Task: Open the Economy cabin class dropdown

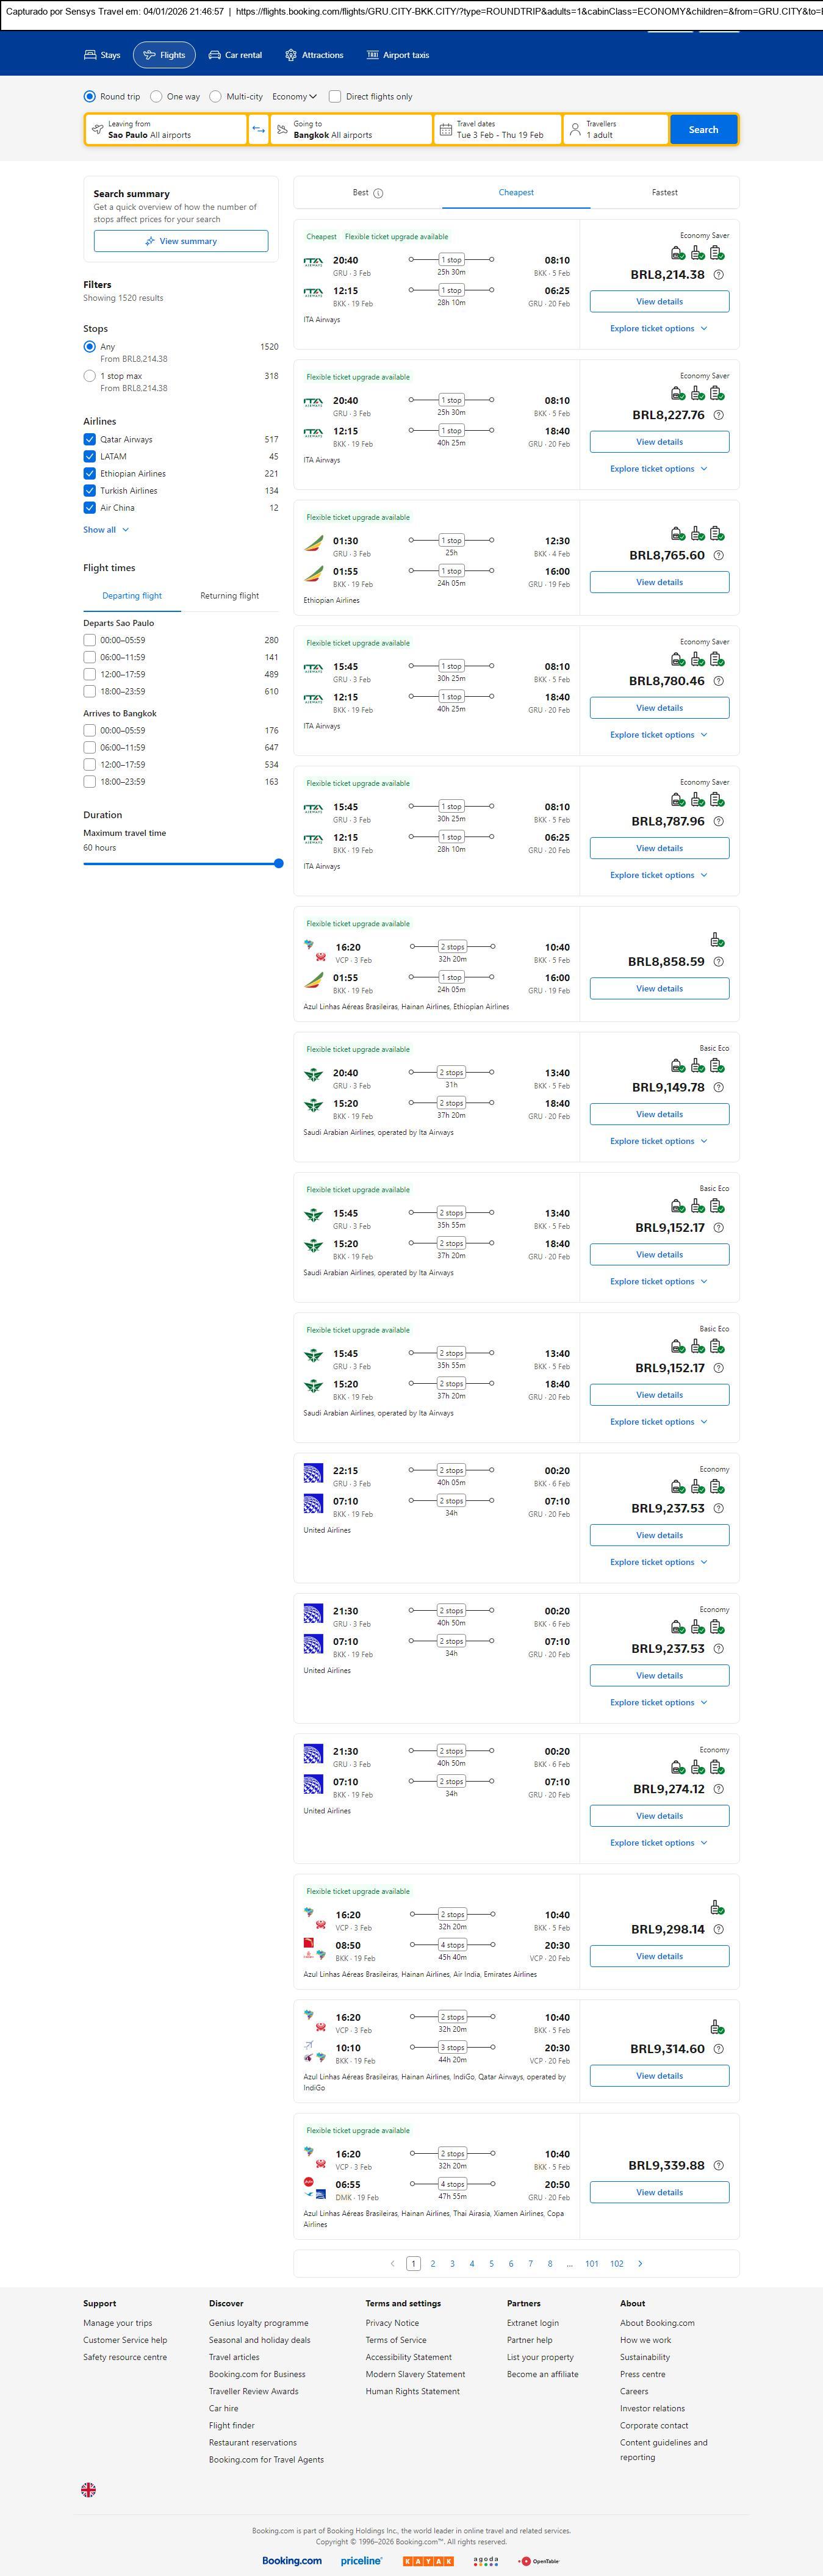Action: [294, 97]
